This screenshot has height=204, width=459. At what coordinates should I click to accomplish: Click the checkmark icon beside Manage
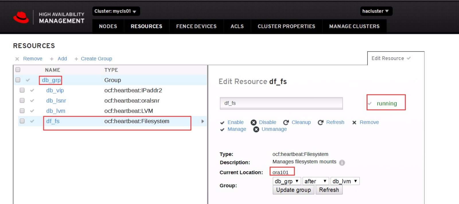pyautogui.click(x=222, y=130)
